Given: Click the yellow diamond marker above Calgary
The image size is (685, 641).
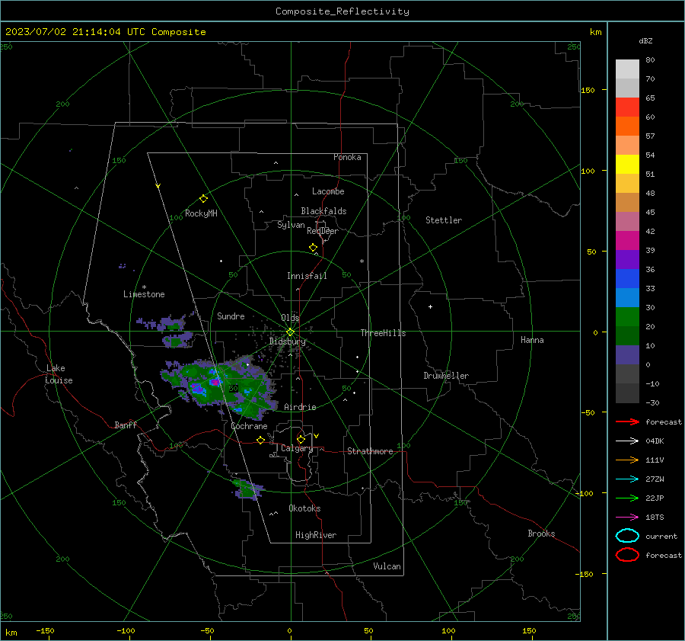Looking at the screenshot, I should [x=301, y=439].
